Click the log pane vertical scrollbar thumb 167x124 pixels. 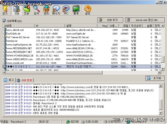click(160, 105)
